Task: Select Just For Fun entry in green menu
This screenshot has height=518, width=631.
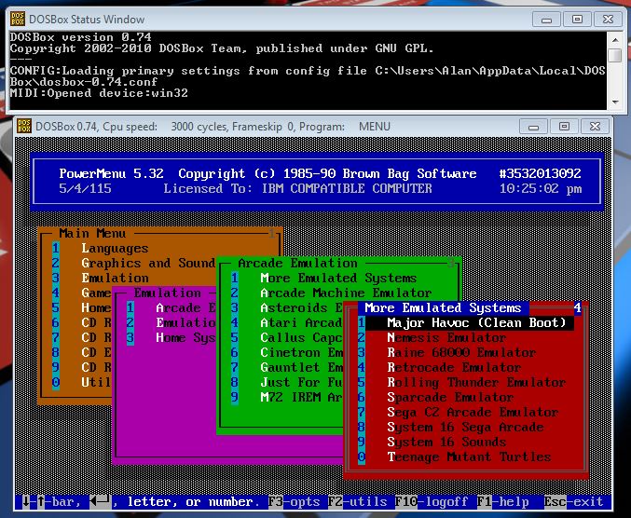Action: pyautogui.click(x=301, y=382)
